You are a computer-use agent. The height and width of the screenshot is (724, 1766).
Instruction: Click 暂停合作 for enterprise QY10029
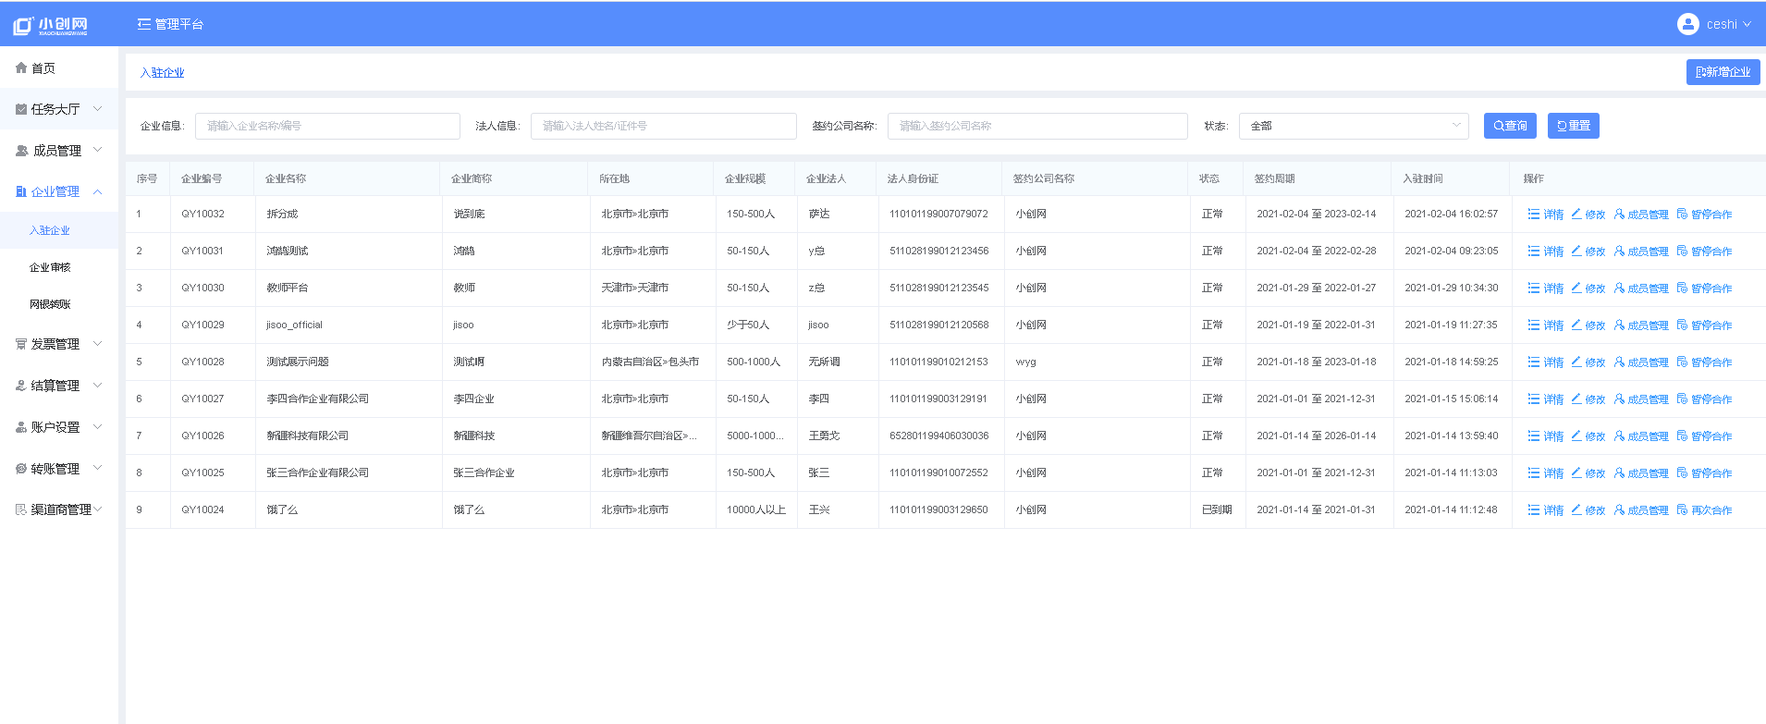pyautogui.click(x=1704, y=325)
